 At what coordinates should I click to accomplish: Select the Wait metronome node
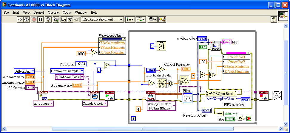[x=161, y=46]
